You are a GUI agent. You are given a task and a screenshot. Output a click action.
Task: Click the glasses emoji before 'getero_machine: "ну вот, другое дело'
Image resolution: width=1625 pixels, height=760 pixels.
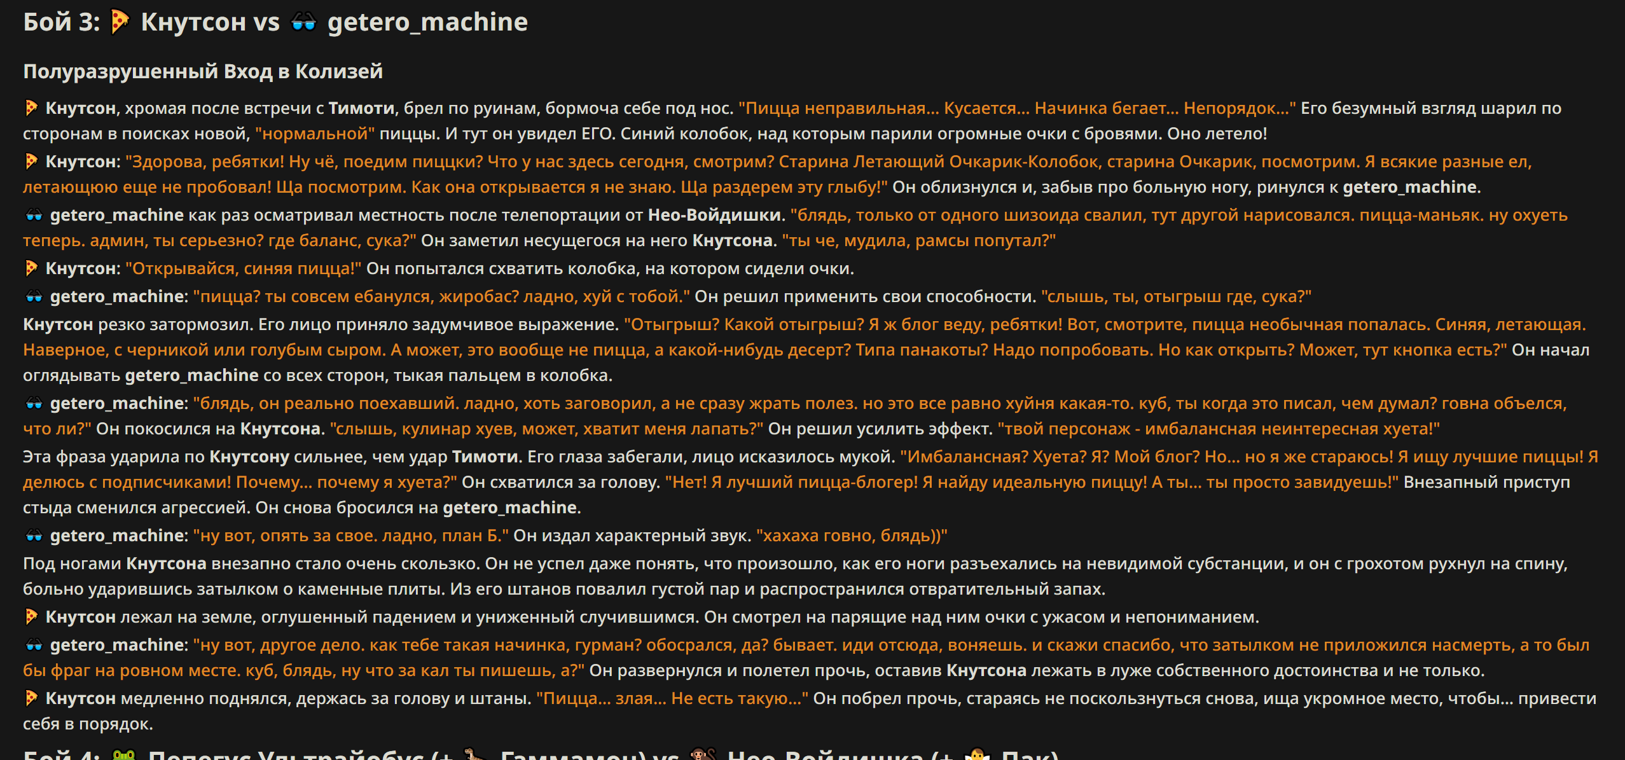(34, 645)
